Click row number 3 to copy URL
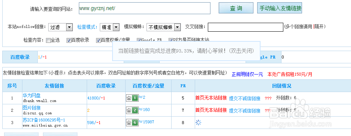The image size is (351, 136). click(12, 123)
